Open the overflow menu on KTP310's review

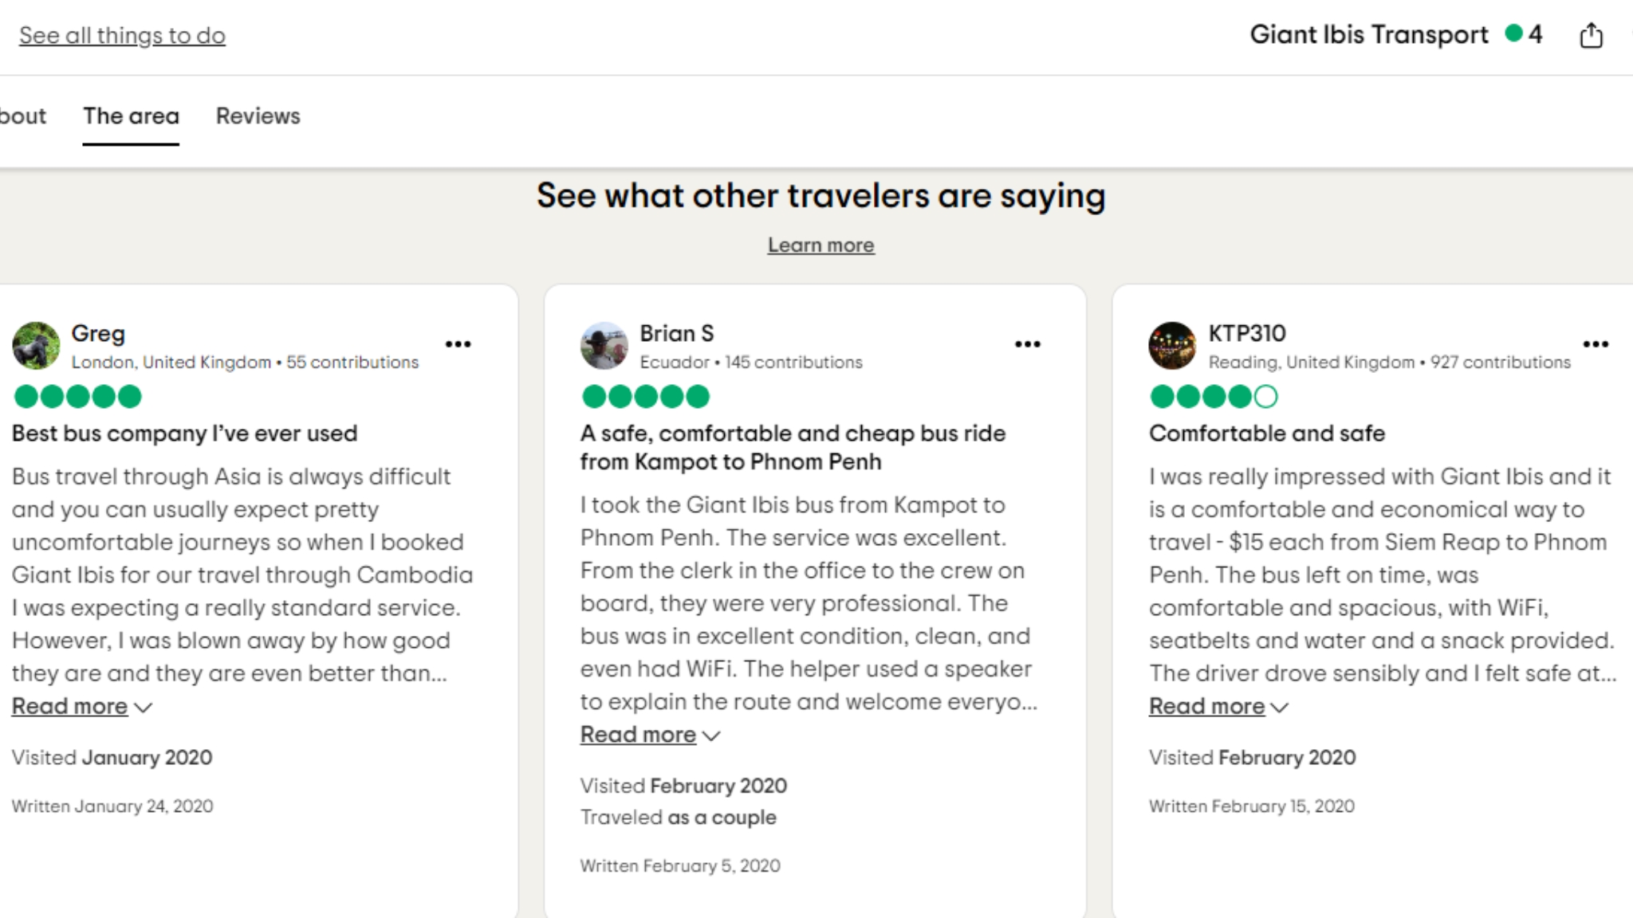(1596, 343)
